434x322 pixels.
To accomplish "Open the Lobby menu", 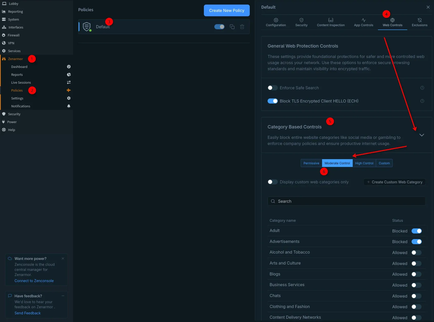I will coord(14,4).
